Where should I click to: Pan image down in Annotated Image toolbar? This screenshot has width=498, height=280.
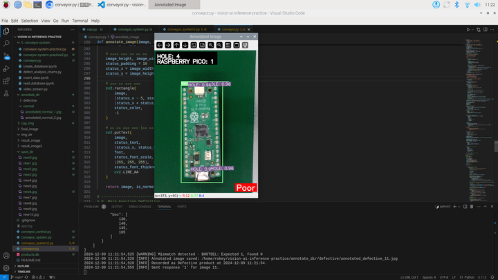[185, 46]
